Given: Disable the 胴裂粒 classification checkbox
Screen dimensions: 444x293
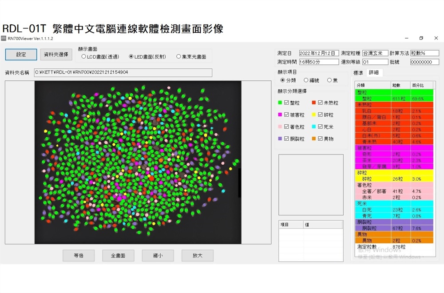Looking at the screenshot, I should (286, 139).
